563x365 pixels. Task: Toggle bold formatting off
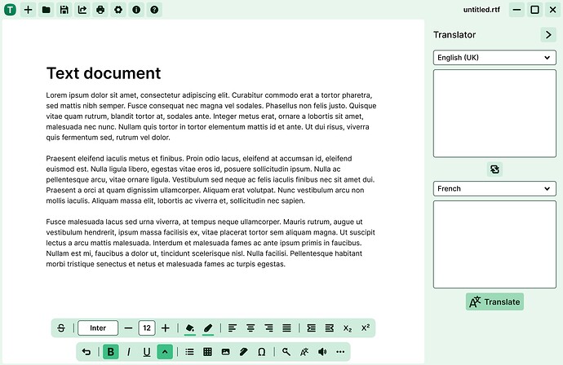tap(110, 352)
